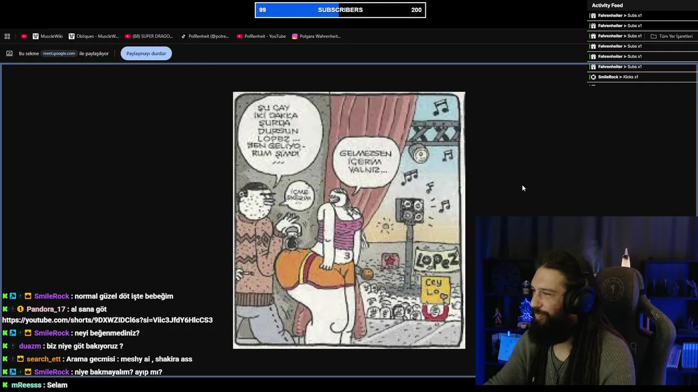Click chat text 'biz niye göt bakıyoruz ?'
Viewport: 698px width, 392px height.
[x=86, y=346]
